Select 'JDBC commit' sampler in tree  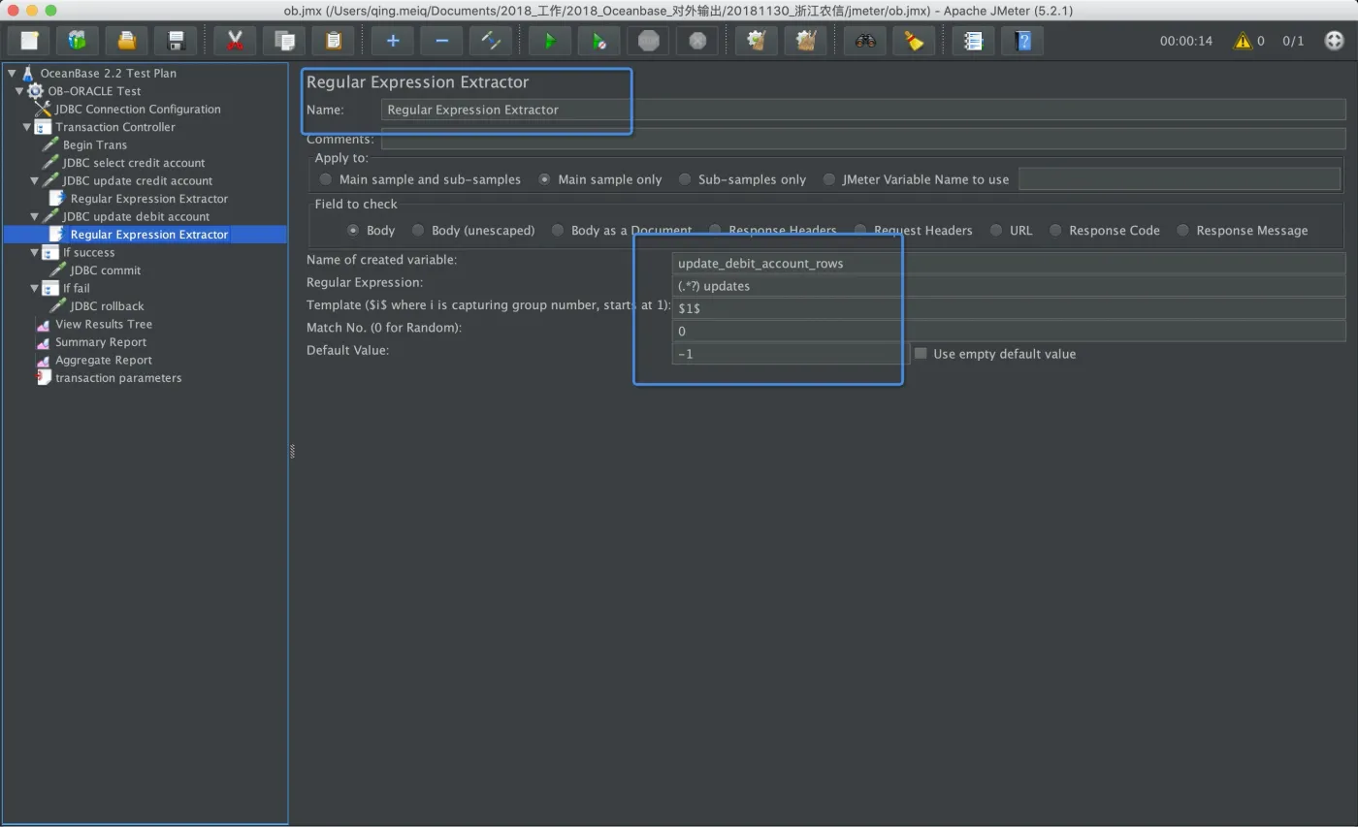tap(106, 270)
